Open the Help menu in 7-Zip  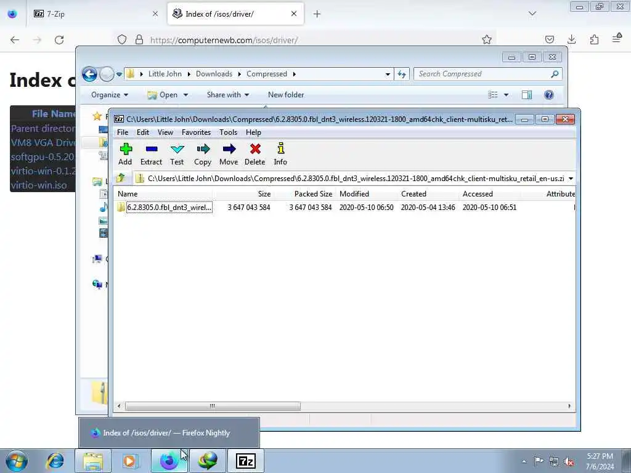click(x=253, y=132)
